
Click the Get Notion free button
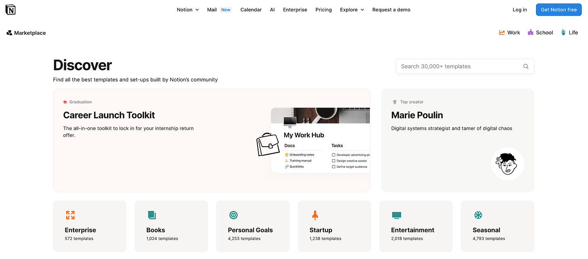click(559, 10)
